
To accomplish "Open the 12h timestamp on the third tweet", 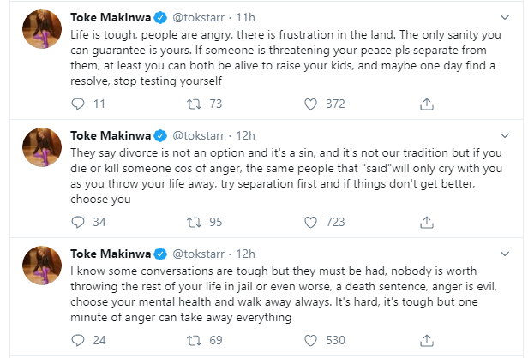I will pyautogui.click(x=246, y=254).
